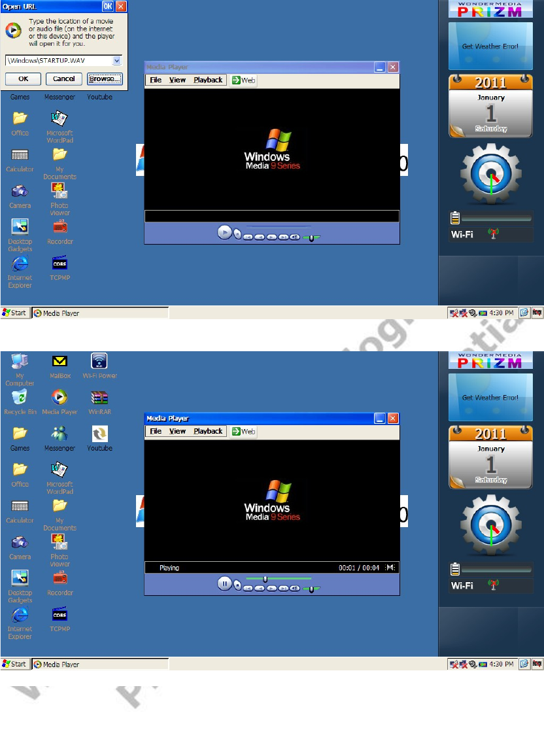
Task: Launch Recorder on the desktop with playing Media Player
Action: point(59,583)
